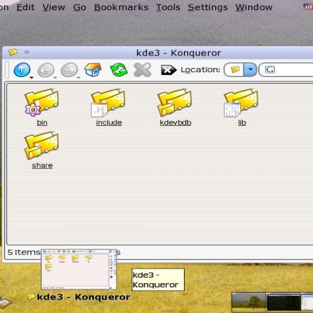Click the Forward navigation arrow
Image resolution: width=313 pixels, height=313 pixels.
tap(69, 70)
